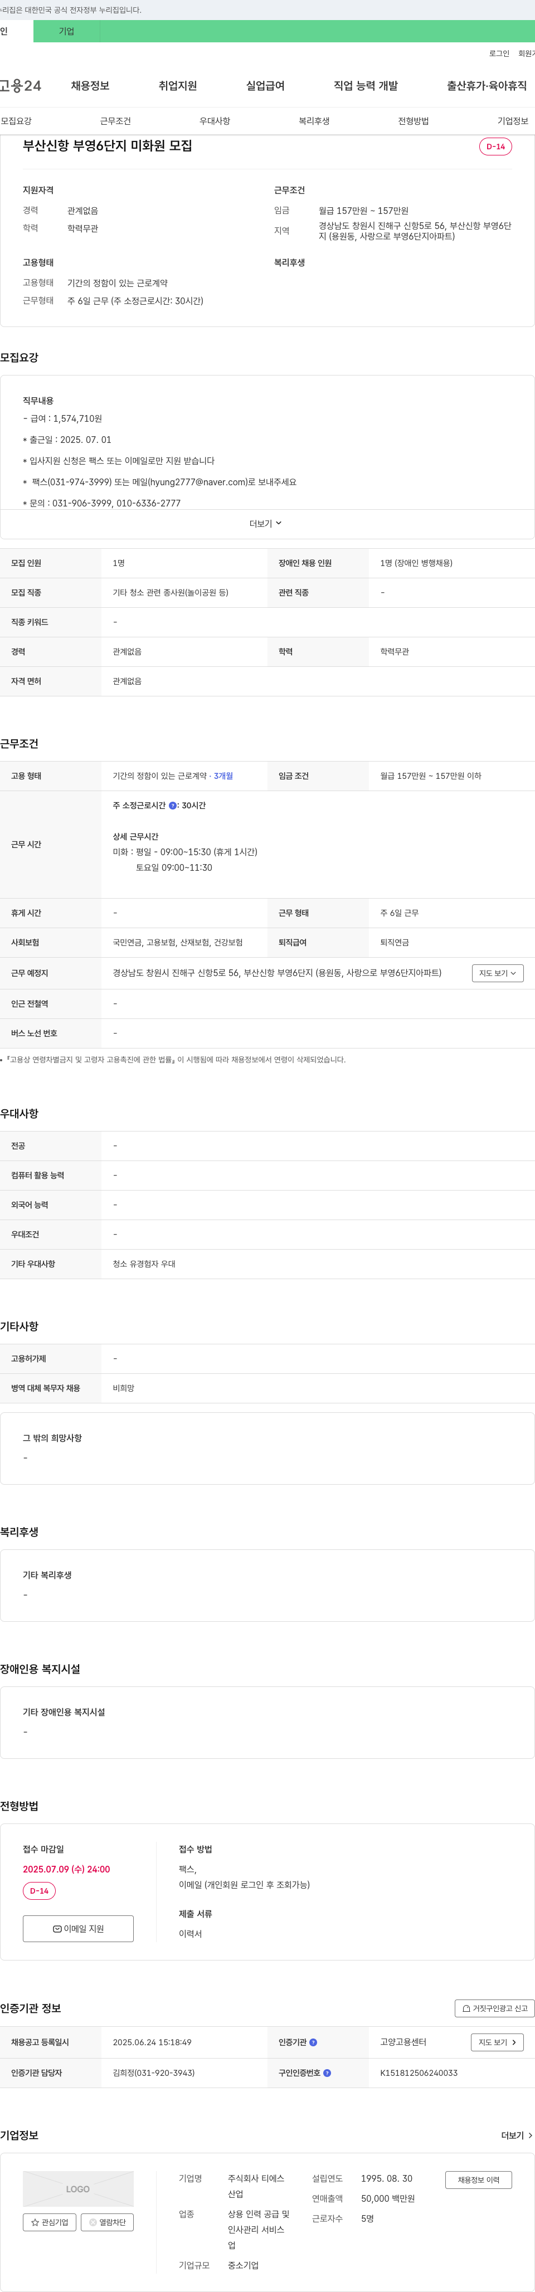Jump to 우대사항 section tab
This screenshot has height=2292, width=535.
tap(215, 121)
